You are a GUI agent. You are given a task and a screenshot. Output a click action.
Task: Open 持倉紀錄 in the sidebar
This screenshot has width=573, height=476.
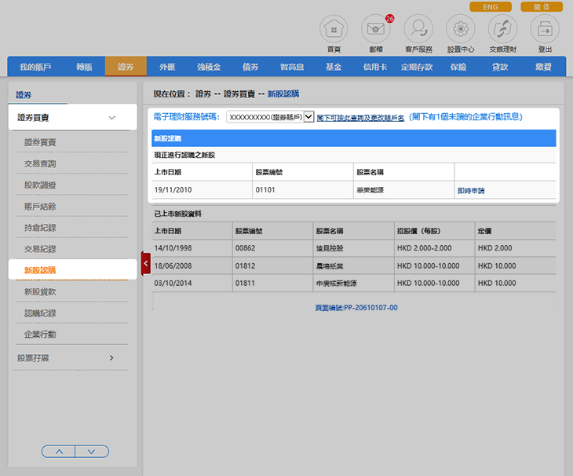pos(40,228)
